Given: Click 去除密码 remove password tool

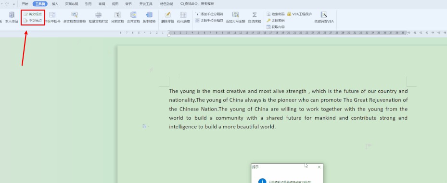Looking at the screenshot, I should pyautogui.click(x=275, y=21).
